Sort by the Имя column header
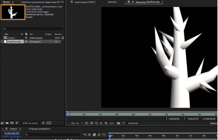This screenshot has width=218, height=140. pos(6,34)
